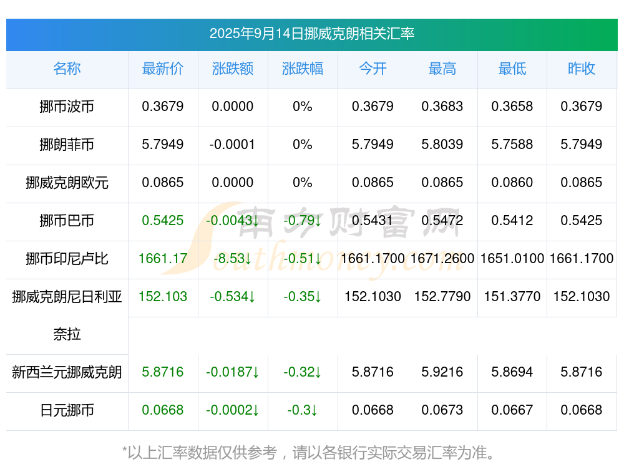Click 新西兰元挪威克朗 change percent -0.32↓

click(x=303, y=372)
